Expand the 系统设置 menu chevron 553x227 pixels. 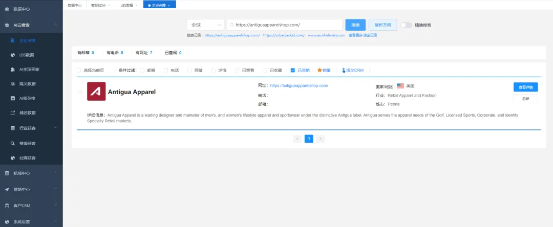point(56,221)
